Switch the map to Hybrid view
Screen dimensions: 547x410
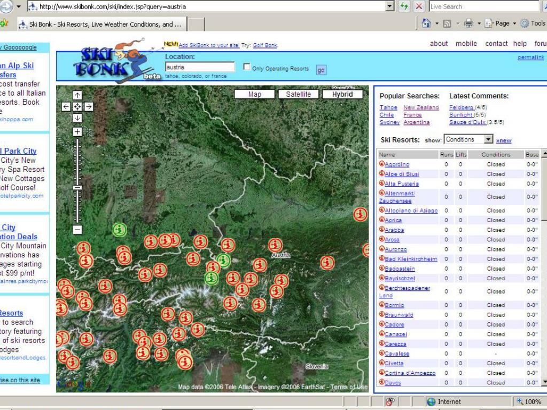342,94
